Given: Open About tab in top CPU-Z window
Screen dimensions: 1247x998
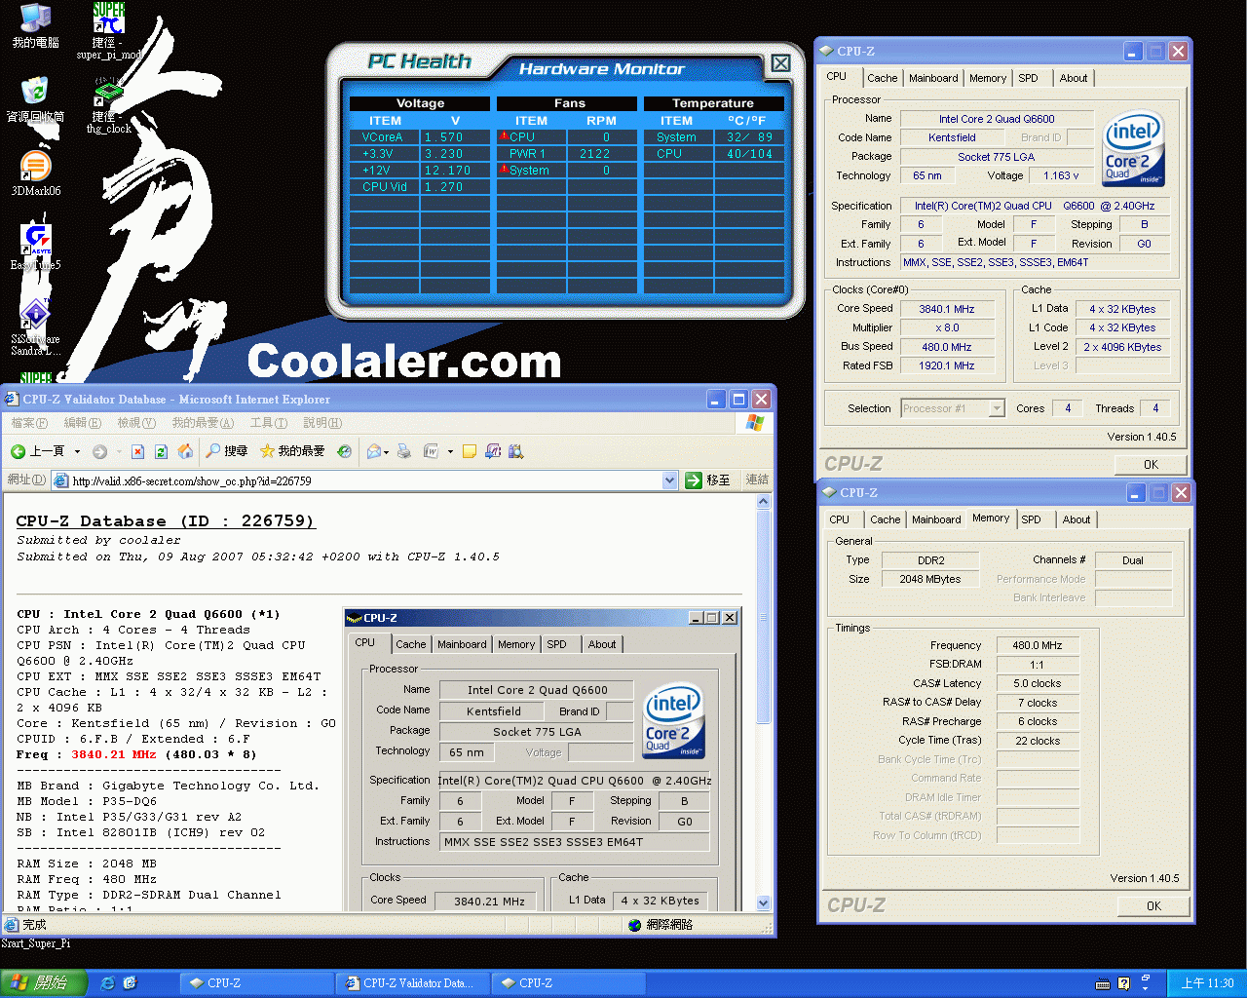Looking at the screenshot, I should point(1074,78).
